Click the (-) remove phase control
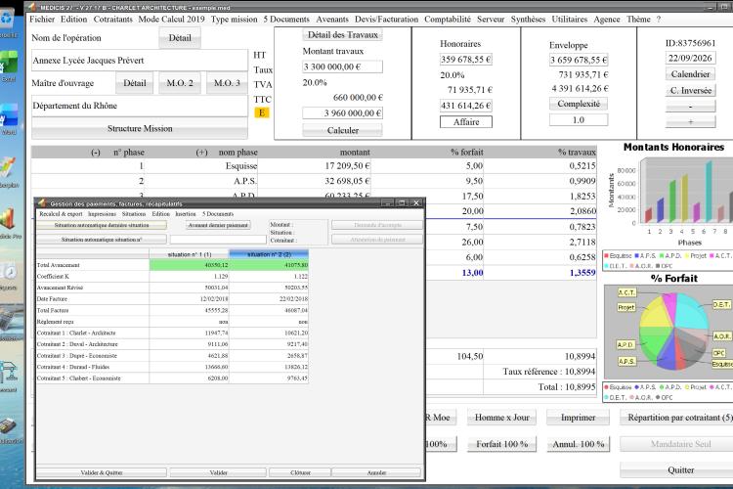 coord(96,153)
